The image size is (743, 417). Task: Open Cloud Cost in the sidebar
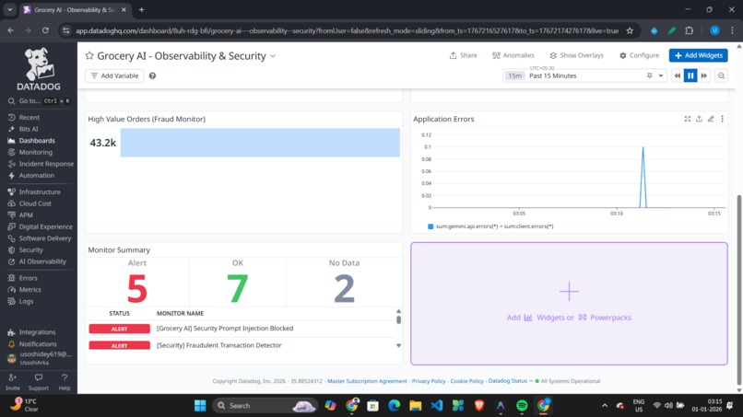(x=35, y=203)
